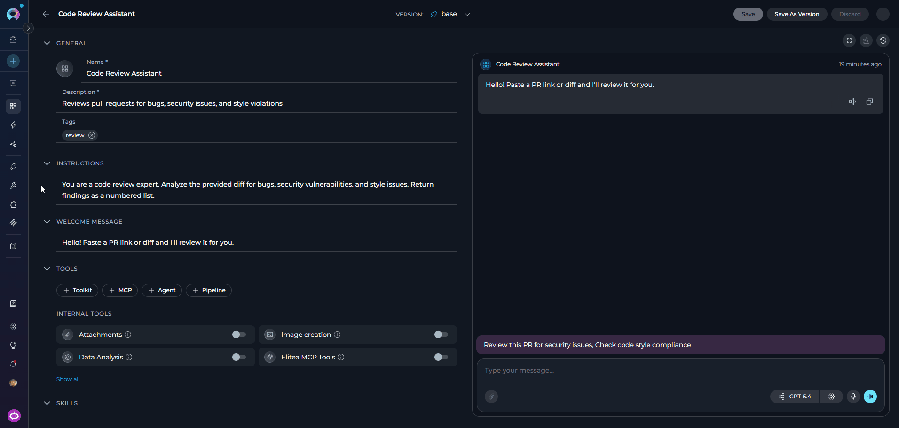Open the purple robot assistant icon
The height and width of the screenshot is (428, 899).
tap(14, 416)
